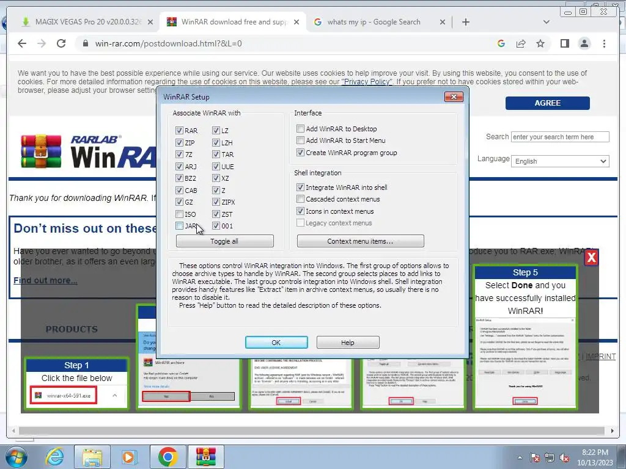626x469 pixels.
Task: Focus the website search input field
Action: [x=560, y=137]
